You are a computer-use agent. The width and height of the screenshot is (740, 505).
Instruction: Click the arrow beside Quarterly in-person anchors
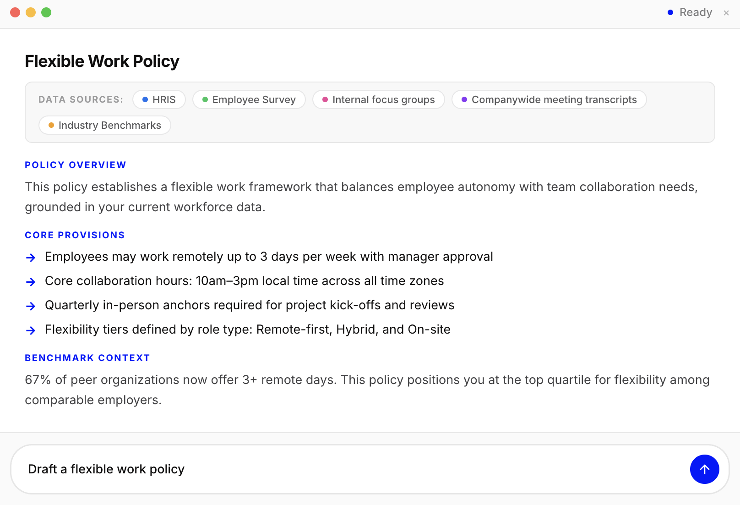[31, 306]
